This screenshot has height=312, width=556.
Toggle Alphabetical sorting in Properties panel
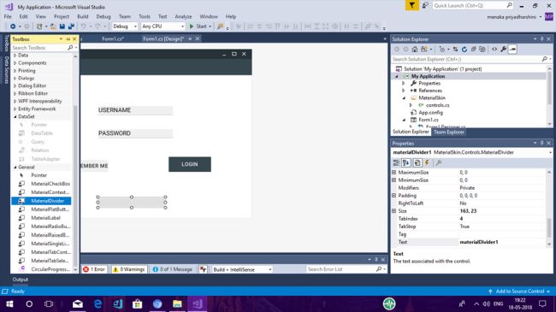click(x=406, y=162)
